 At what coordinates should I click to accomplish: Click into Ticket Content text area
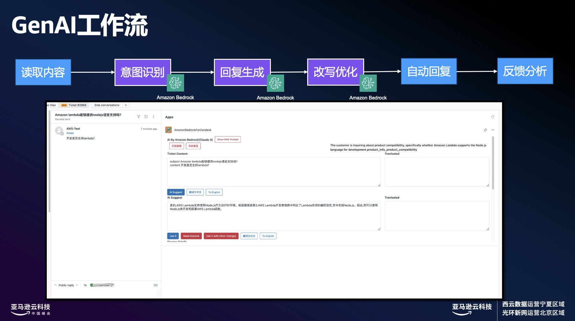pyautogui.click(x=274, y=172)
